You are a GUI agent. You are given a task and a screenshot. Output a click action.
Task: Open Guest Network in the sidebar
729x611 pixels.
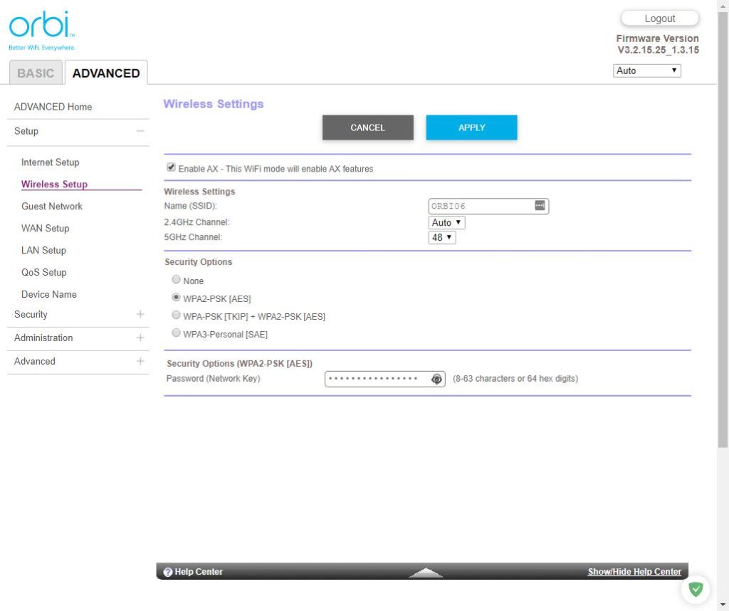pyautogui.click(x=52, y=207)
